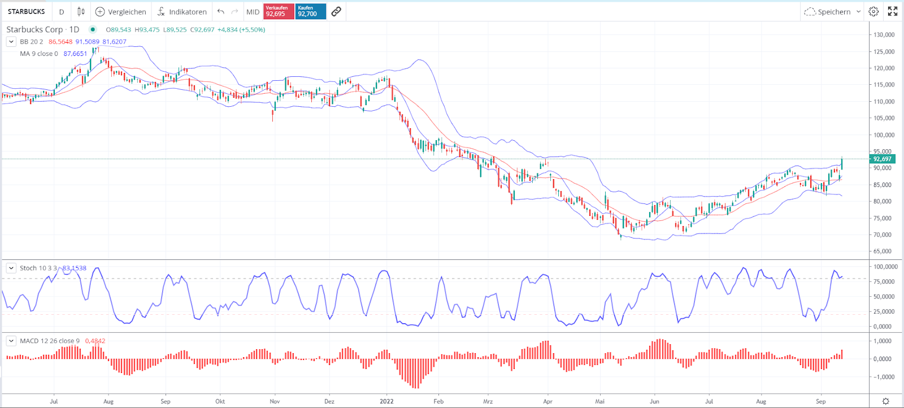This screenshot has height=408, width=904.
Task: Click the MA value 87,6651
Action: (x=75, y=54)
